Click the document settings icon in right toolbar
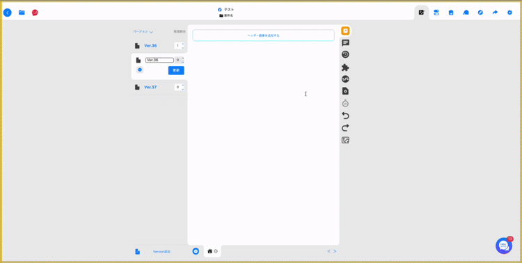Screen dimensions: 522x263 click(x=345, y=91)
